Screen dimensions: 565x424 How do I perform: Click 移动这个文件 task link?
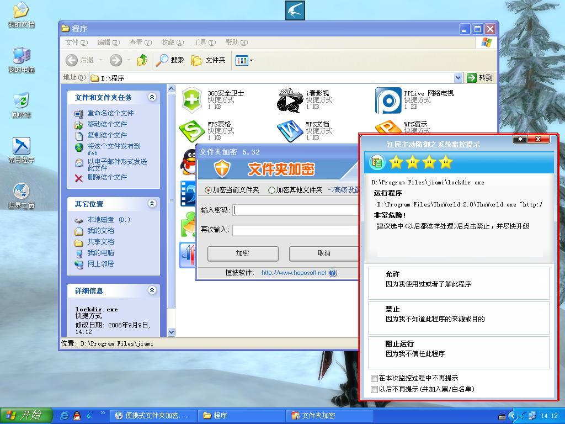[x=107, y=124]
